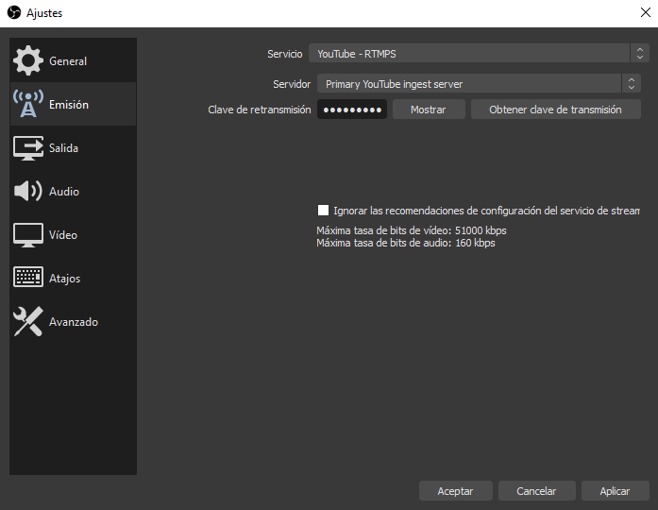Focus the Clave de retransmisión field
Viewport: 658px width, 510px height.
click(351, 110)
